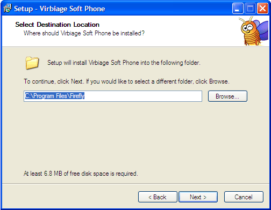
Task: Click inside the destination folder path field
Action: click(113, 96)
